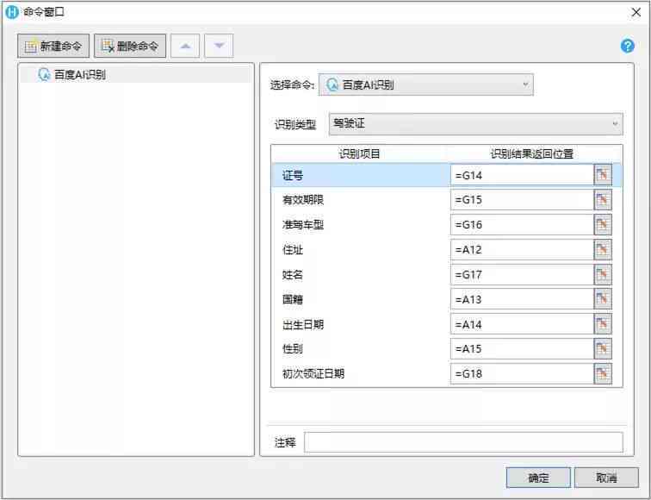
Task: Click the cell picker icon for 姓名 row
Action: coord(603,275)
